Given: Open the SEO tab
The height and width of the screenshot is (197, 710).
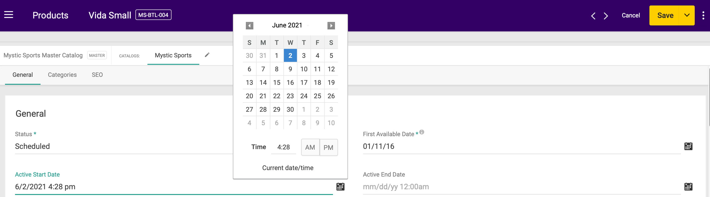Looking at the screenshot, I should (97, 75).
